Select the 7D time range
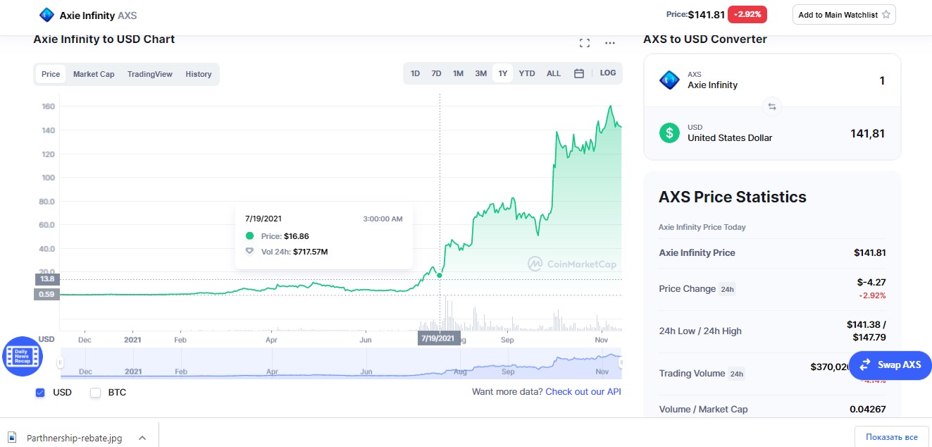Image resolution: width=932 pixels, height=447 pixels. pos(436,73)
